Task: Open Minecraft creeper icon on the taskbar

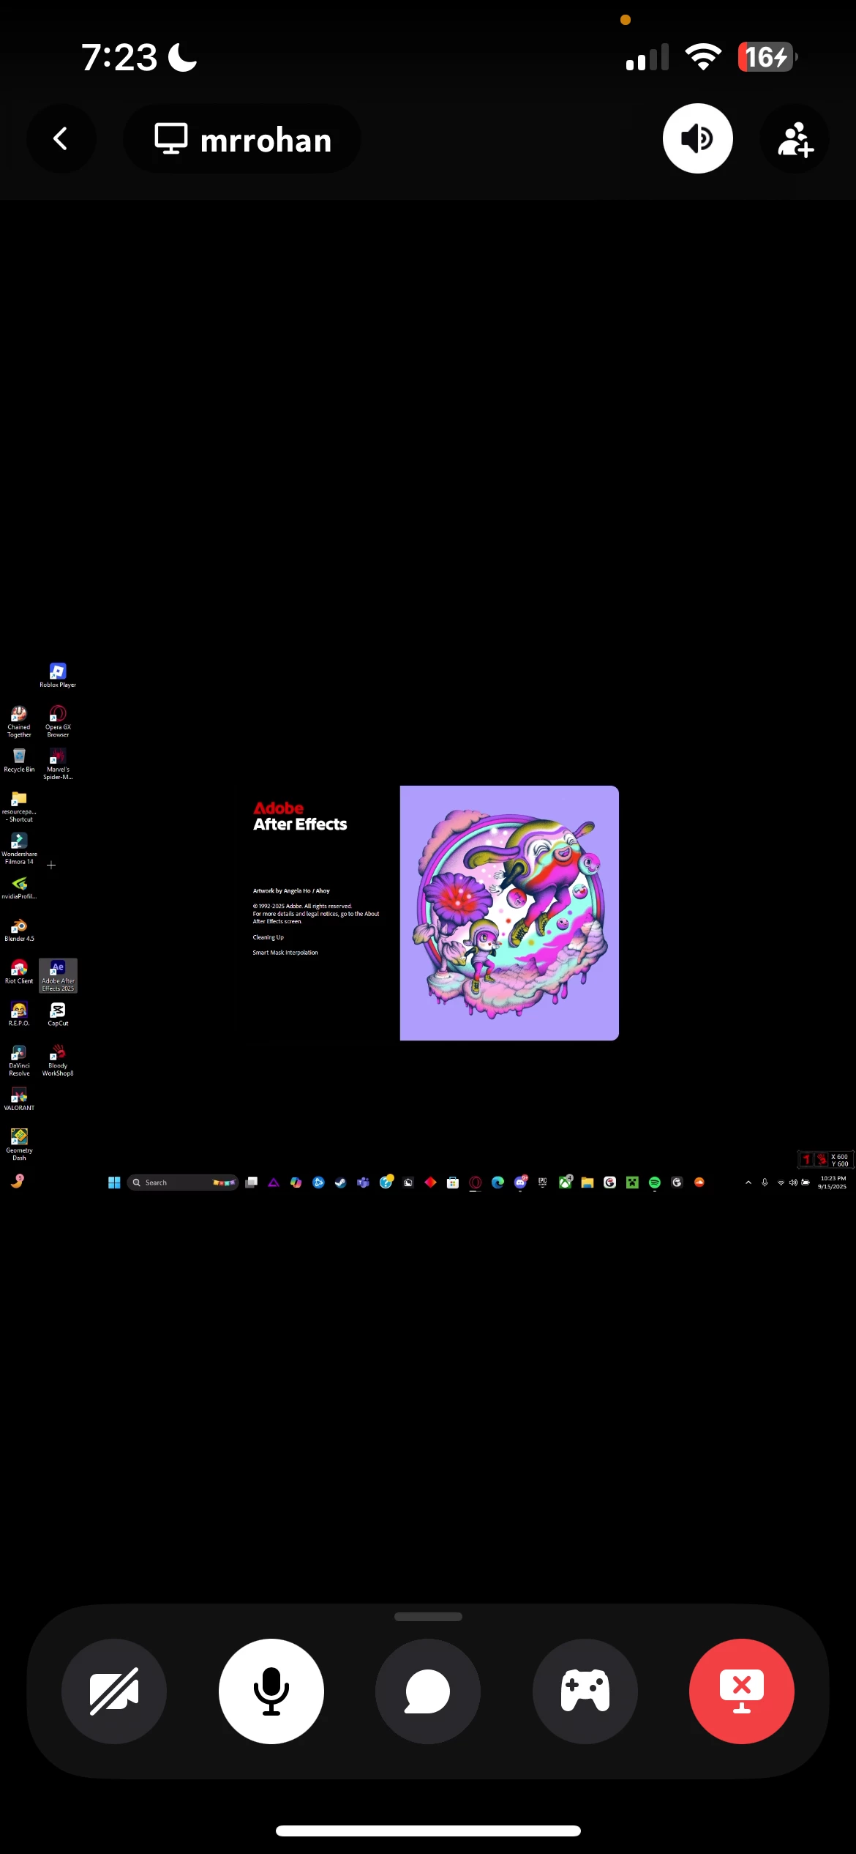Action: tap(632, 1183)
